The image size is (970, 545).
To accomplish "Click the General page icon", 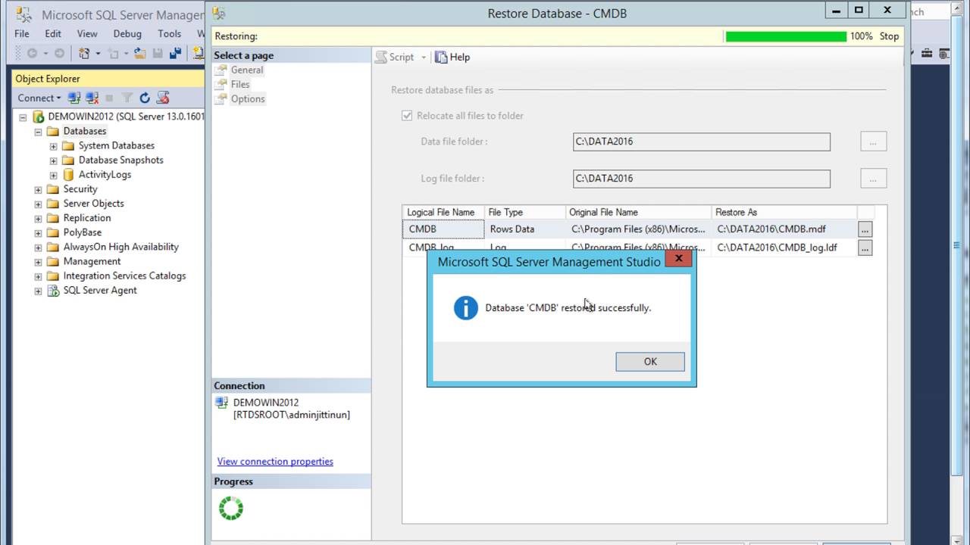I will [x=221, y=70].
